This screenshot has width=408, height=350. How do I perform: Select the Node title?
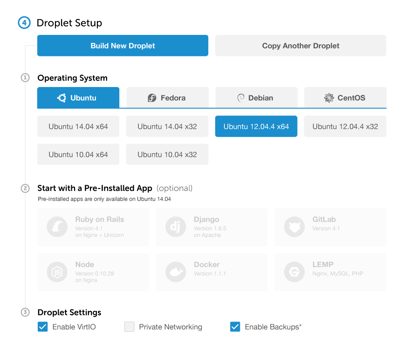click(85, 264)
